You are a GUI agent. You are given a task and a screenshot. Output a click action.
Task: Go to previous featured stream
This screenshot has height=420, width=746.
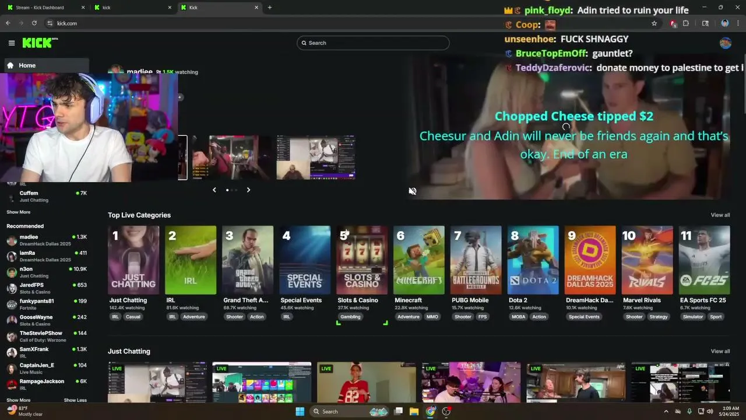click(x=214, y=190)
